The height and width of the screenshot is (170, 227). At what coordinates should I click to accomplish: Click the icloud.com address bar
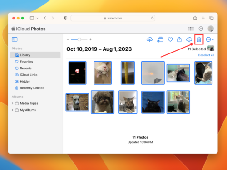point(113,18)
